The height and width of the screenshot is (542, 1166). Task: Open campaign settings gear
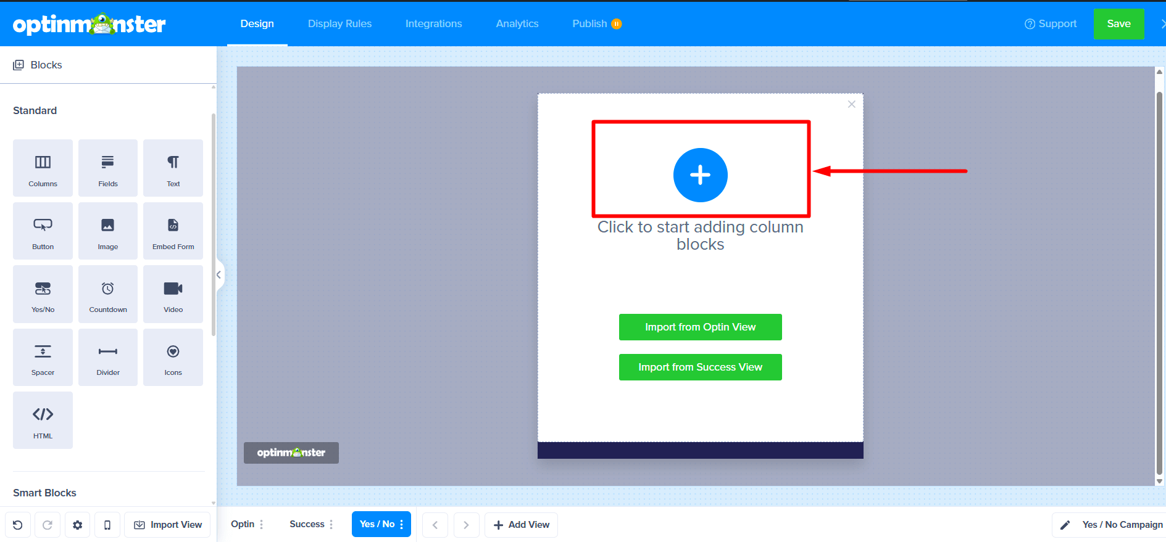coord(77,525)
